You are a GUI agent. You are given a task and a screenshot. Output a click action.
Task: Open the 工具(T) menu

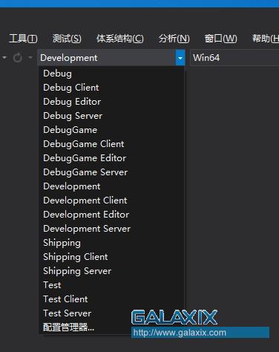coord(23,39)
